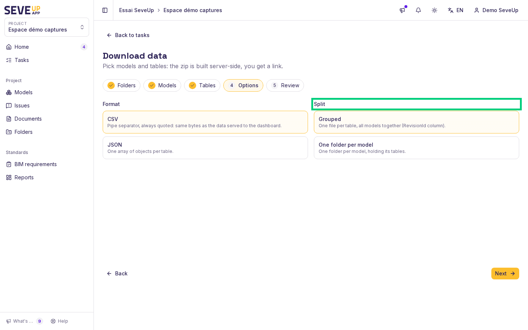Click the Split section label
528x330 pixels.
tap(319, 104)
